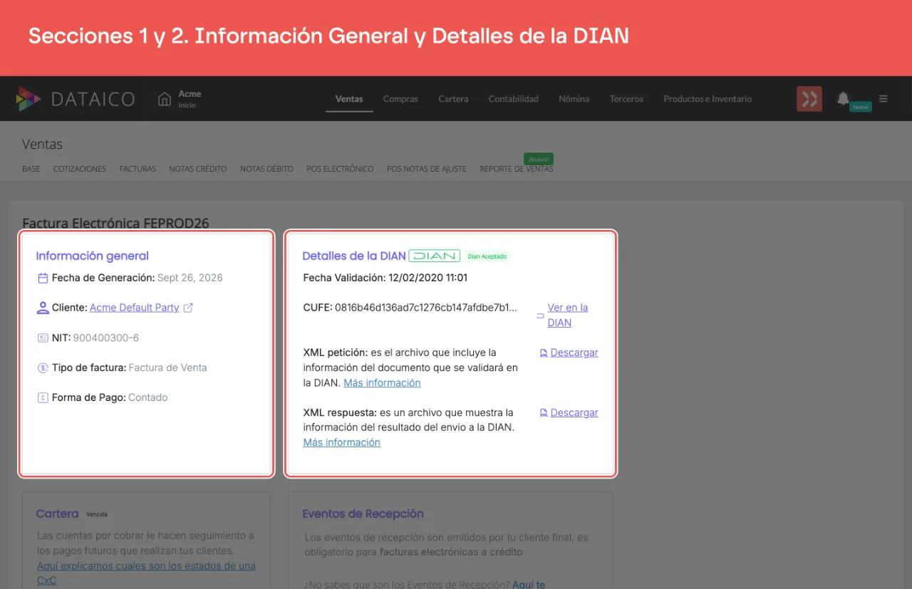Image resolution: width=912 pixels, height=589 pixels.
Task: Download the XML petición file
Action: click(x=574, y=353)
